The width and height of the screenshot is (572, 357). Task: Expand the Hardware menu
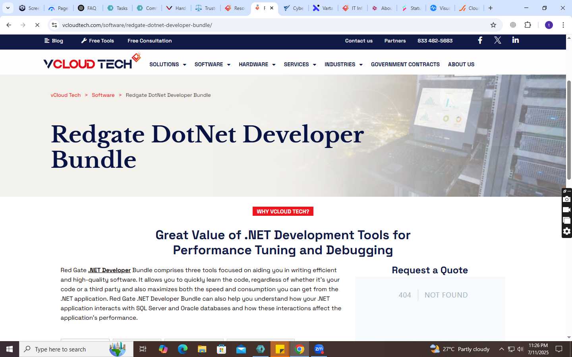(x=257, y=64)
